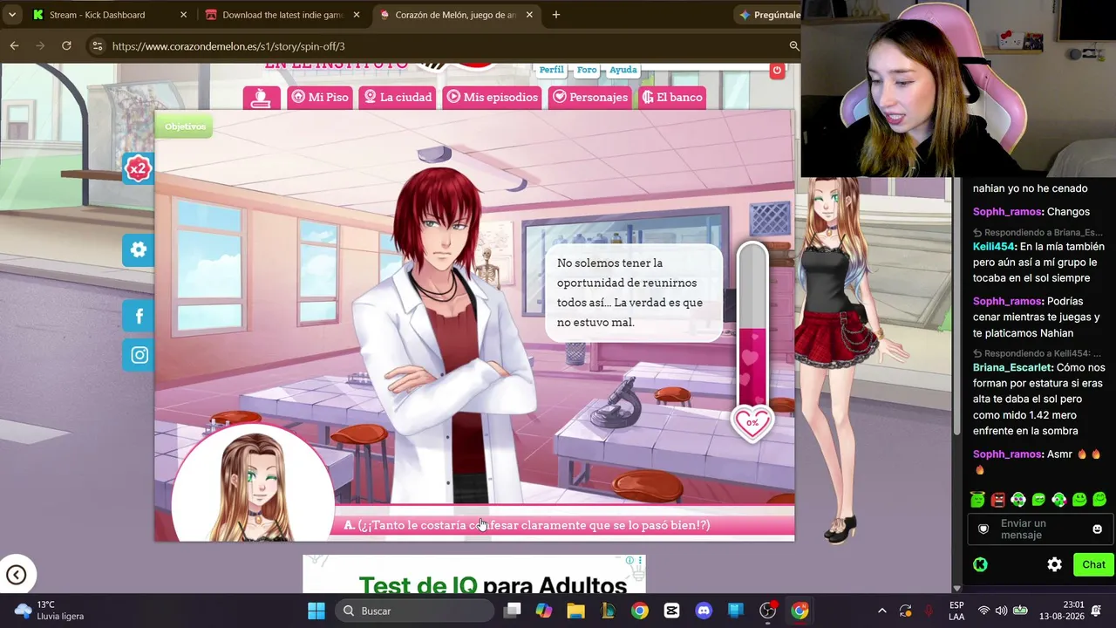Open Task View on the taskbar
Viewport: 1116px width, 628px height.
tap(513, 611)
